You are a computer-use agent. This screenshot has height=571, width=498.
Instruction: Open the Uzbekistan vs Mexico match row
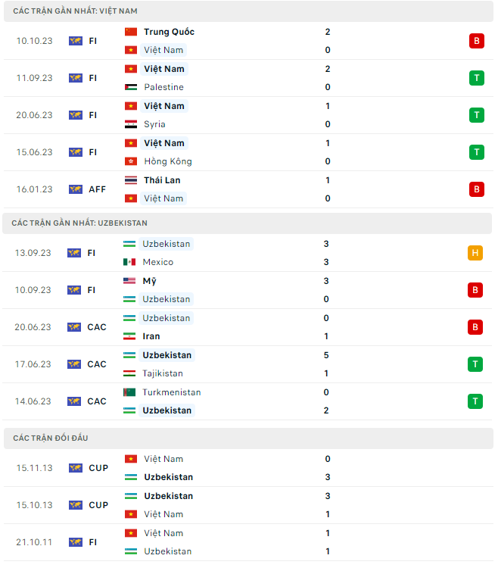[x=250, y=253]
